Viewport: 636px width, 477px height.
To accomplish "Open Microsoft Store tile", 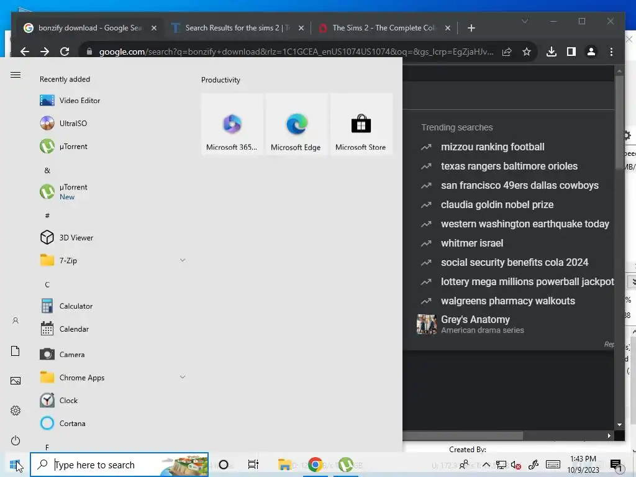I will 361,124.
